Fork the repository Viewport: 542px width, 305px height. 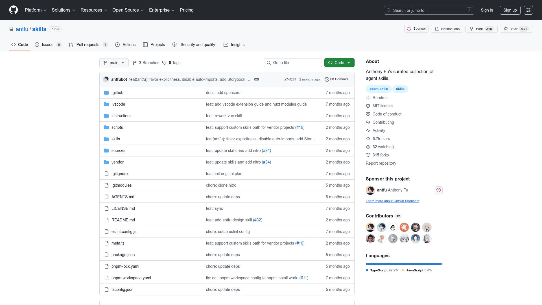(482, 29)
